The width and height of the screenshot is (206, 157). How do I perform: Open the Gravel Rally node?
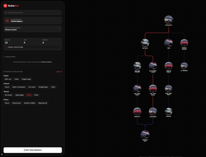click(x=137, y=112)
